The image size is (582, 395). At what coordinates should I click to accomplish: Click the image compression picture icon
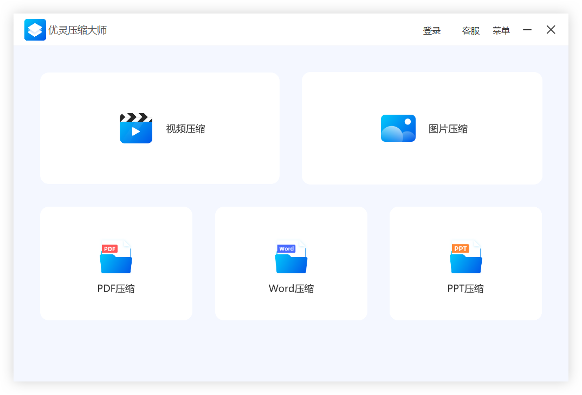398,129
